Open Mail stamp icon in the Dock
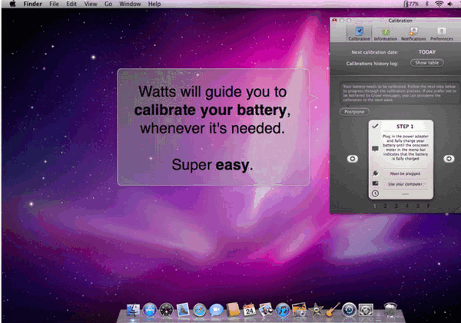 pos(183,310)
